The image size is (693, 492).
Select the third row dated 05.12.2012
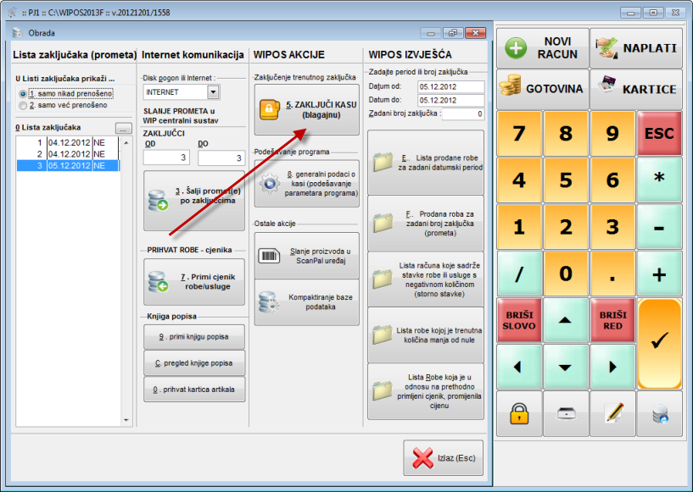(x=68, y=166)
